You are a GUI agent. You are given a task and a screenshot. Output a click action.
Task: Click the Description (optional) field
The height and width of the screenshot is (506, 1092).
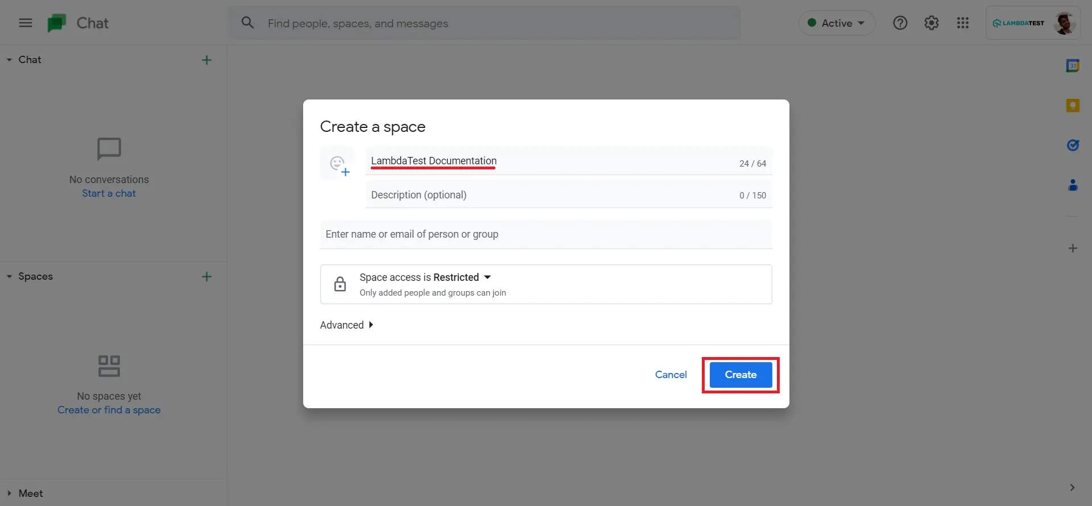click(546, 195)
